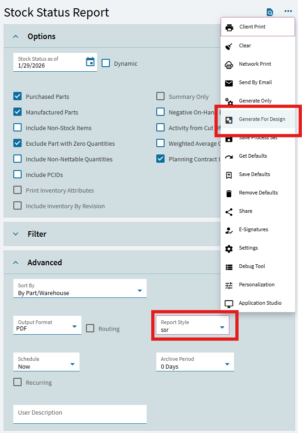
Task: Click Personalization in the menu
Action: click(x=256, y=285)
